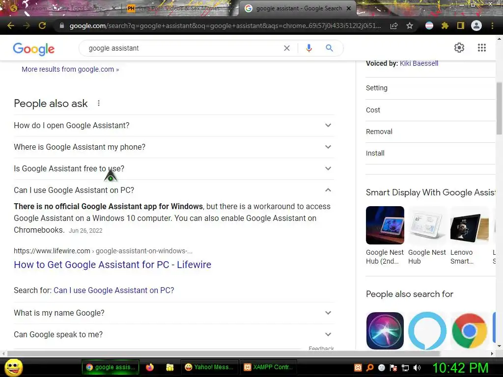
Task: Click the network tray icon
Action: click(405, 368)
